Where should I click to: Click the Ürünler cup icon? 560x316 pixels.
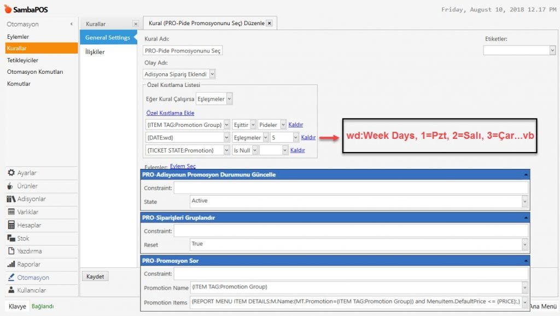[10, 186]
